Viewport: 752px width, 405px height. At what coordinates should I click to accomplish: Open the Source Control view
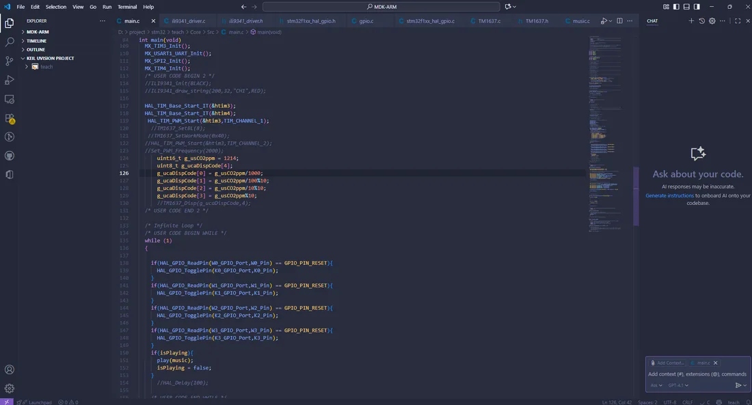[x=9, y=61]
